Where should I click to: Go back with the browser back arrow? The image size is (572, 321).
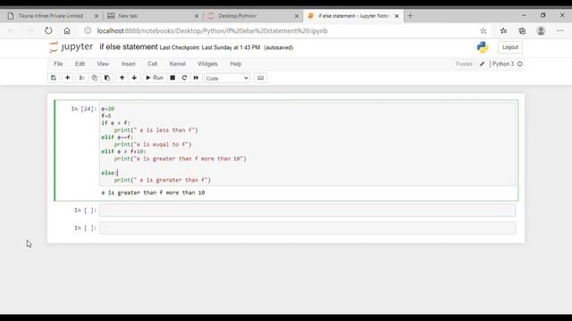click(12, 31)
